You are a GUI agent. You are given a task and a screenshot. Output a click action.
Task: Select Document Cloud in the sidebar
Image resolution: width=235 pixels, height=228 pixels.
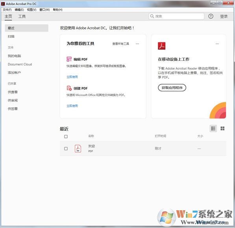20,64
